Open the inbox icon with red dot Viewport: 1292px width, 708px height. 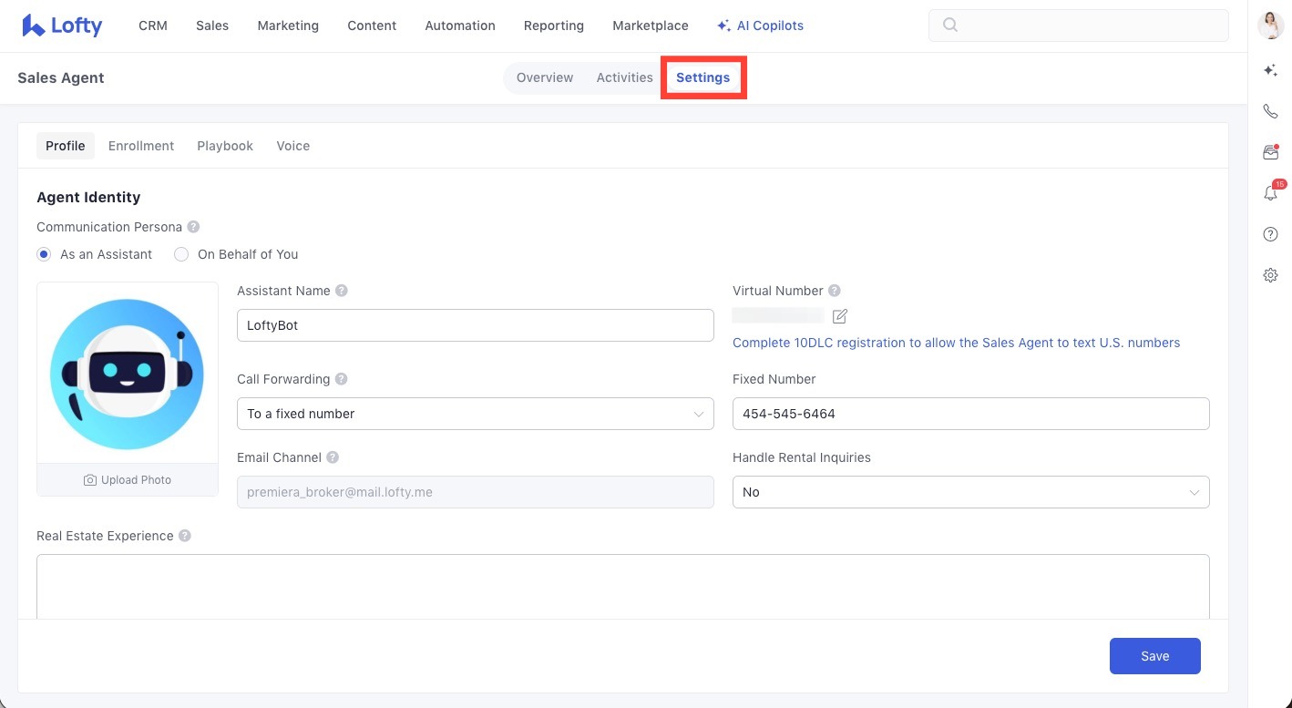(1270, 153)
